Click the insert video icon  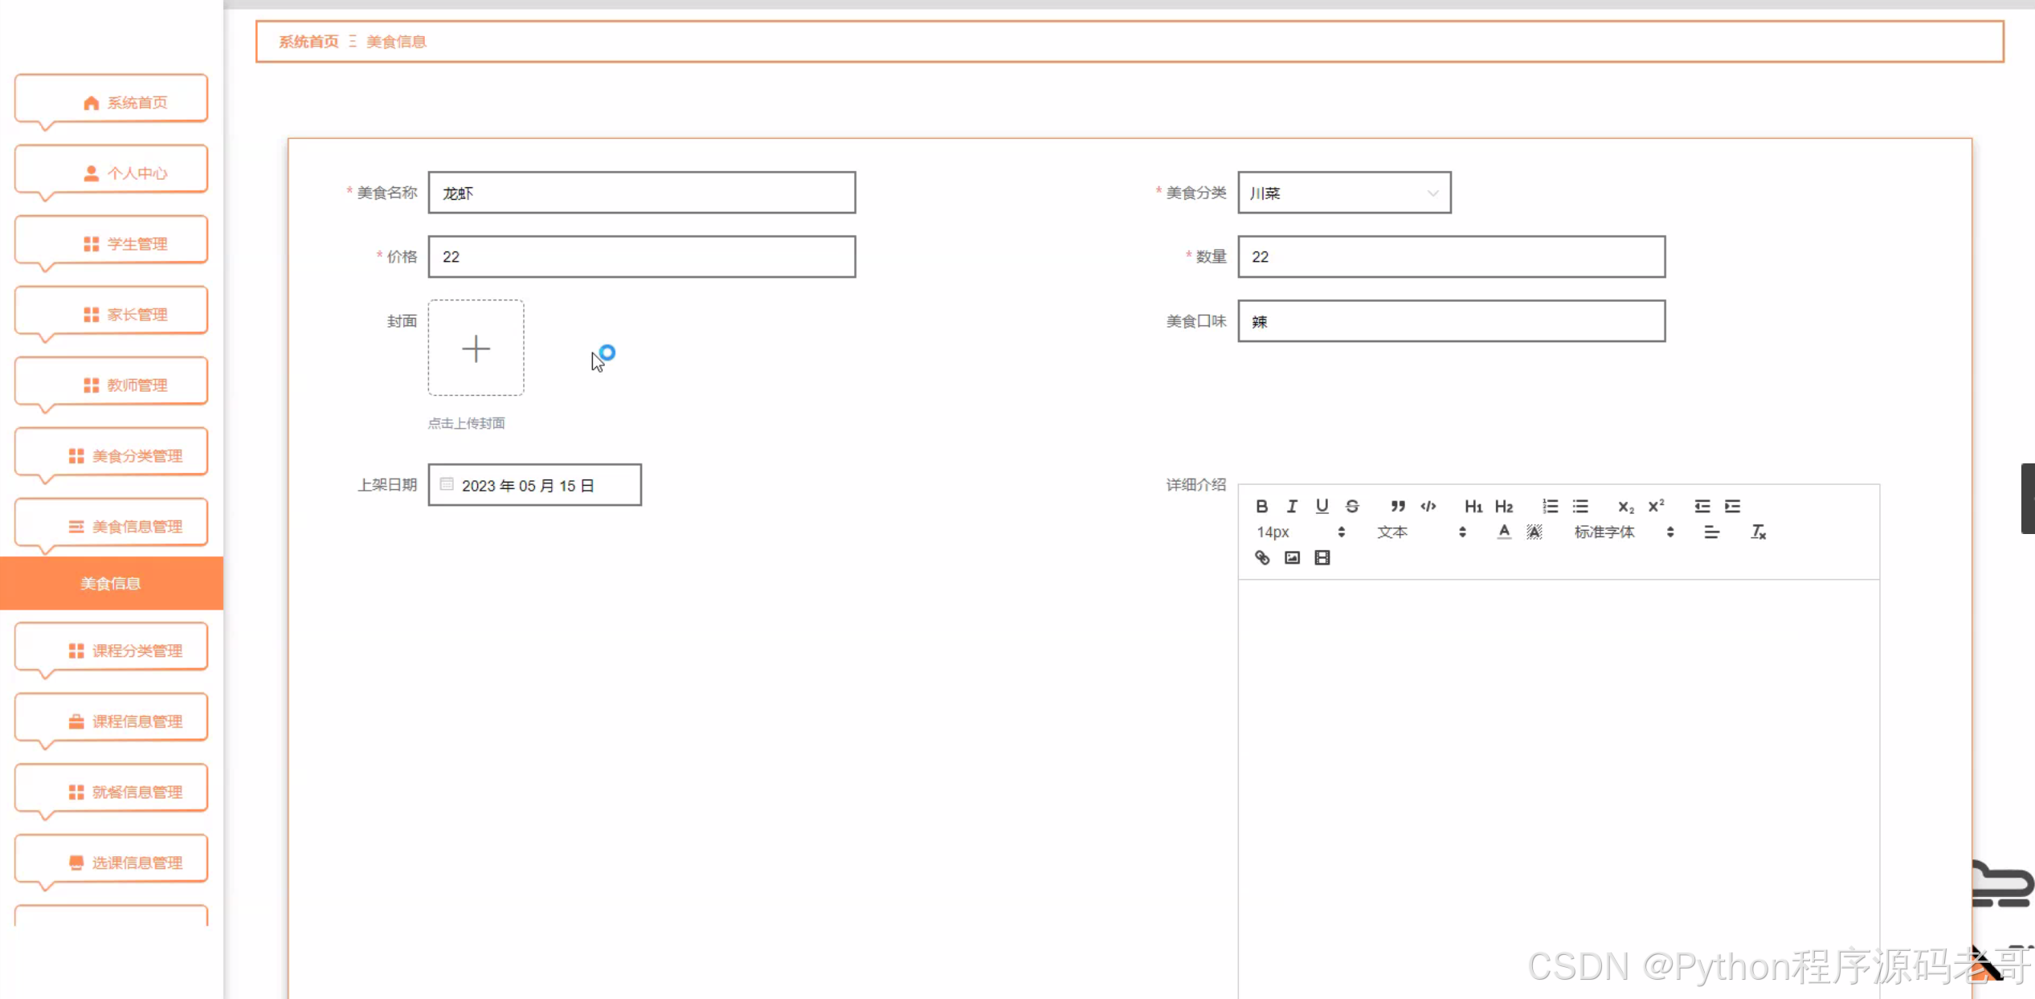[1322, 557]
